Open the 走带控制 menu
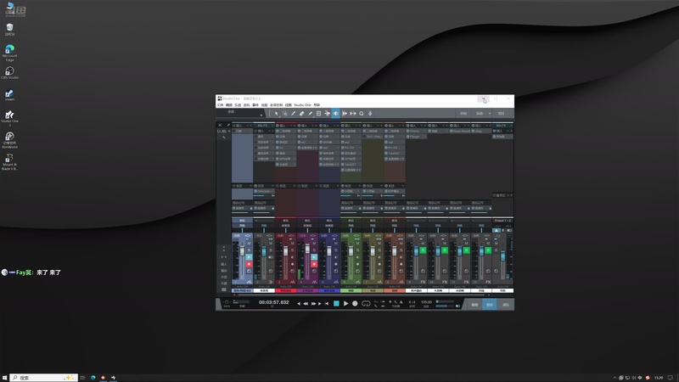The image size is (679, 382). (277, 104)
